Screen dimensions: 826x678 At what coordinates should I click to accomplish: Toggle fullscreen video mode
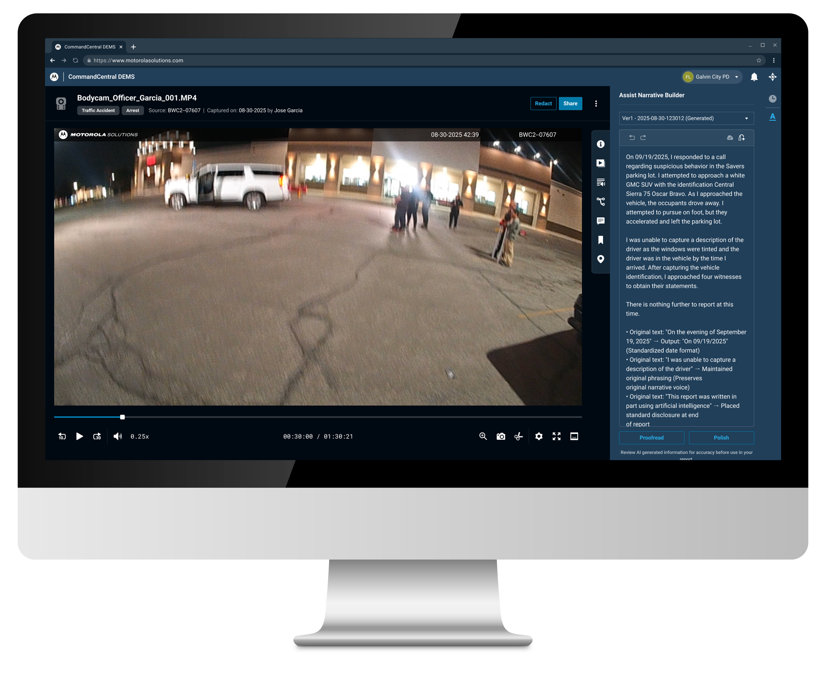click(556, 436)
